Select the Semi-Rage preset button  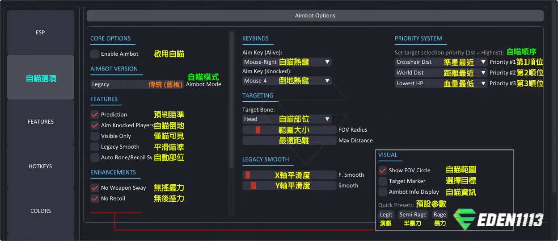(x=413, y=215)
